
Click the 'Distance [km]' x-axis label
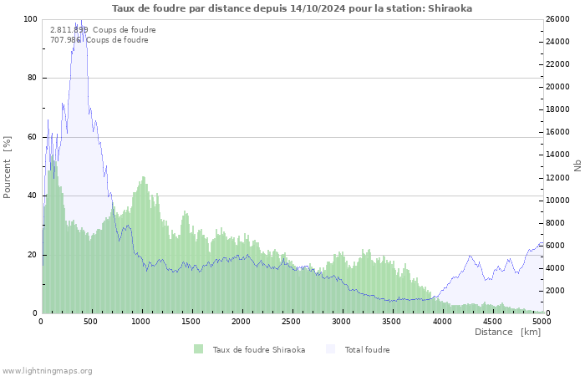507,332
